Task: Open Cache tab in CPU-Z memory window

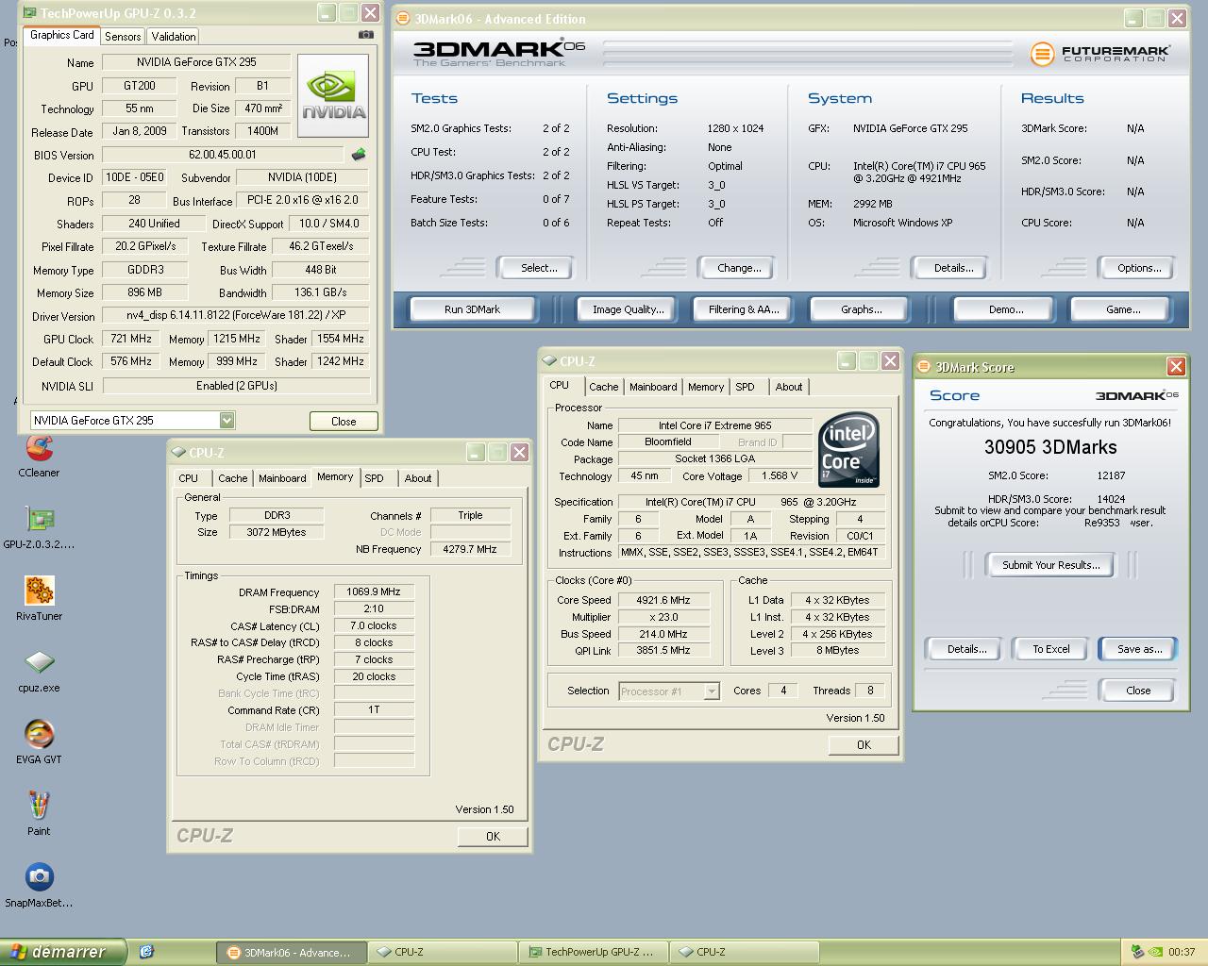Action: click(x=233, y=478)
